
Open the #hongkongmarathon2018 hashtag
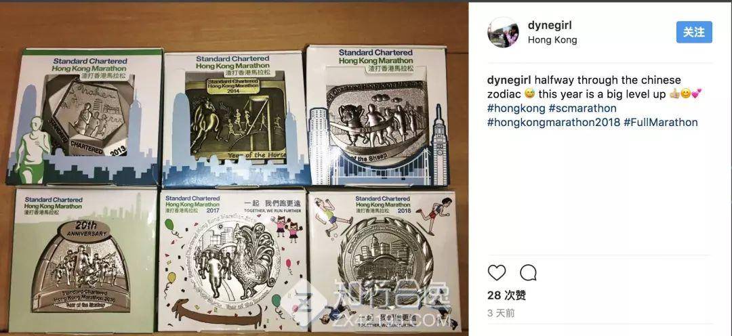(x=554, y=122)
